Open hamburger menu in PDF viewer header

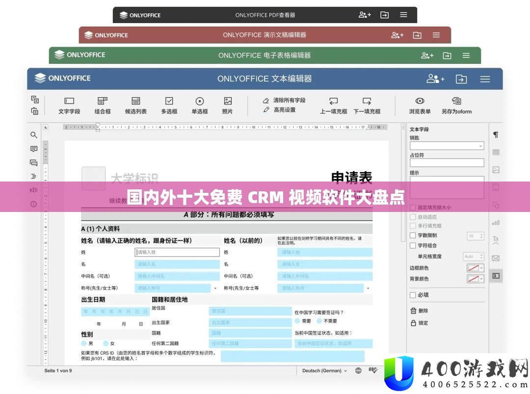click(x=403, y=15)
